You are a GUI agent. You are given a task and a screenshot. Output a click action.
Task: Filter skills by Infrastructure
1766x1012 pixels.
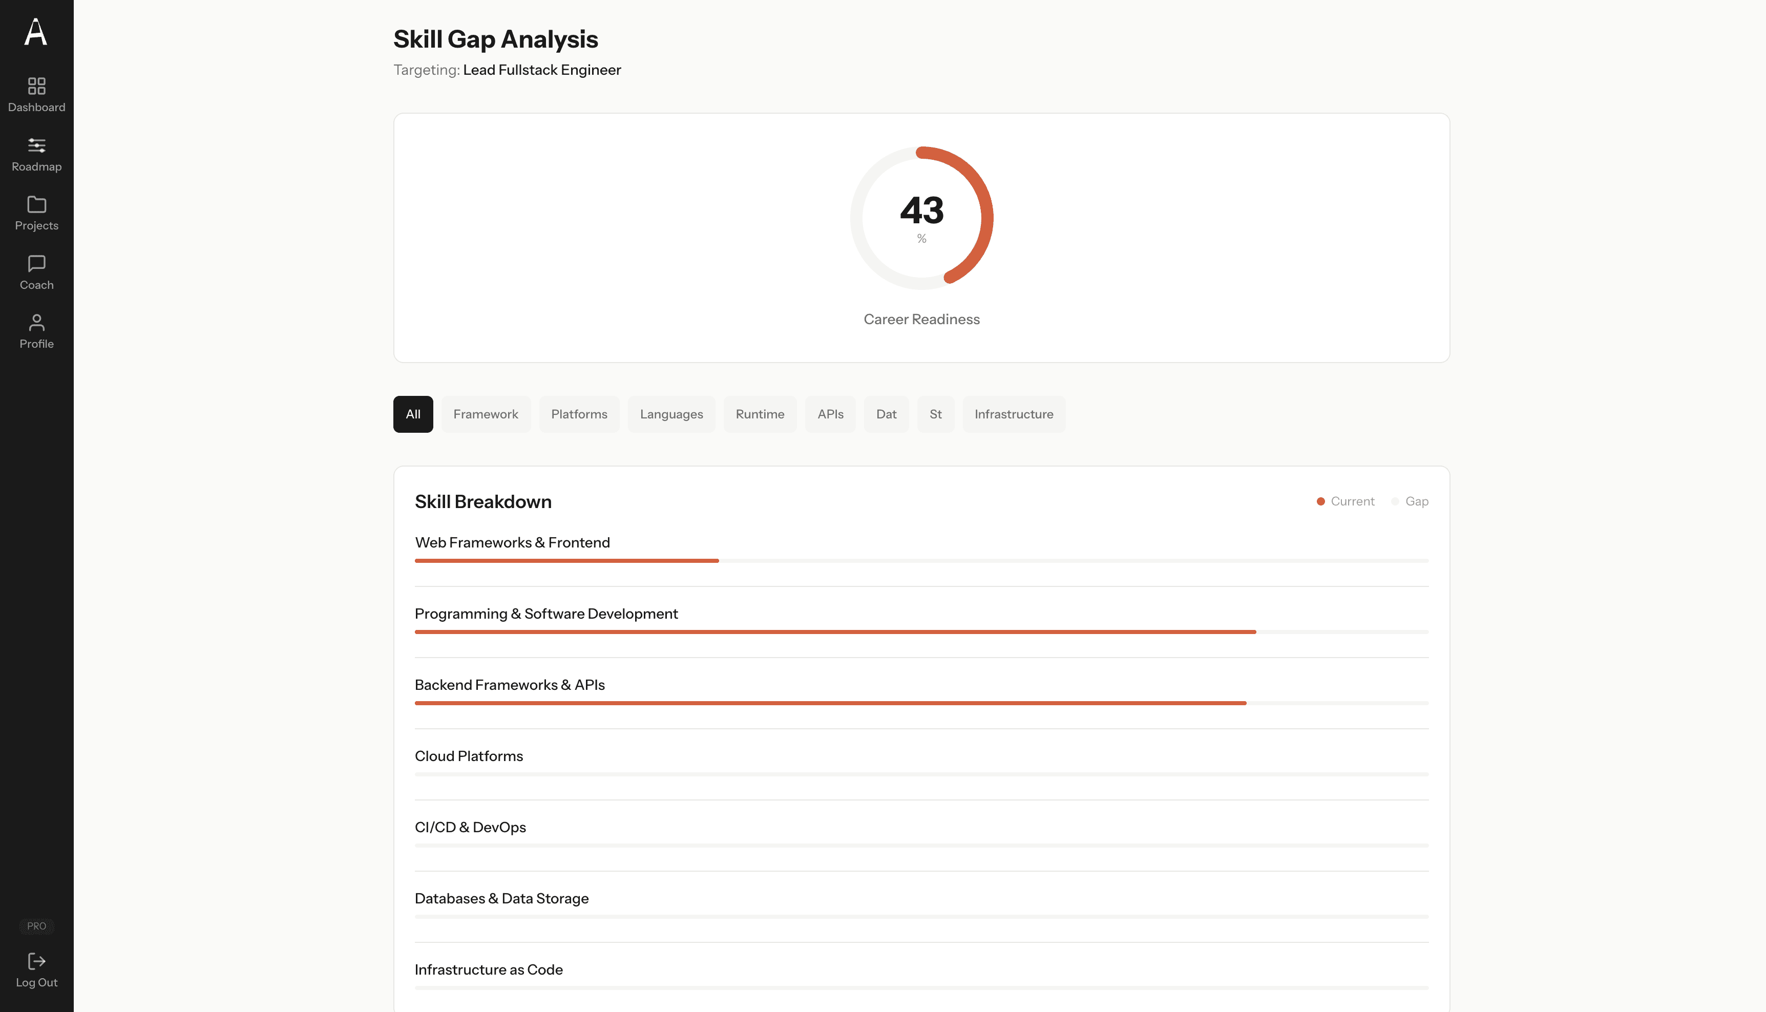tap(1013, 414)
